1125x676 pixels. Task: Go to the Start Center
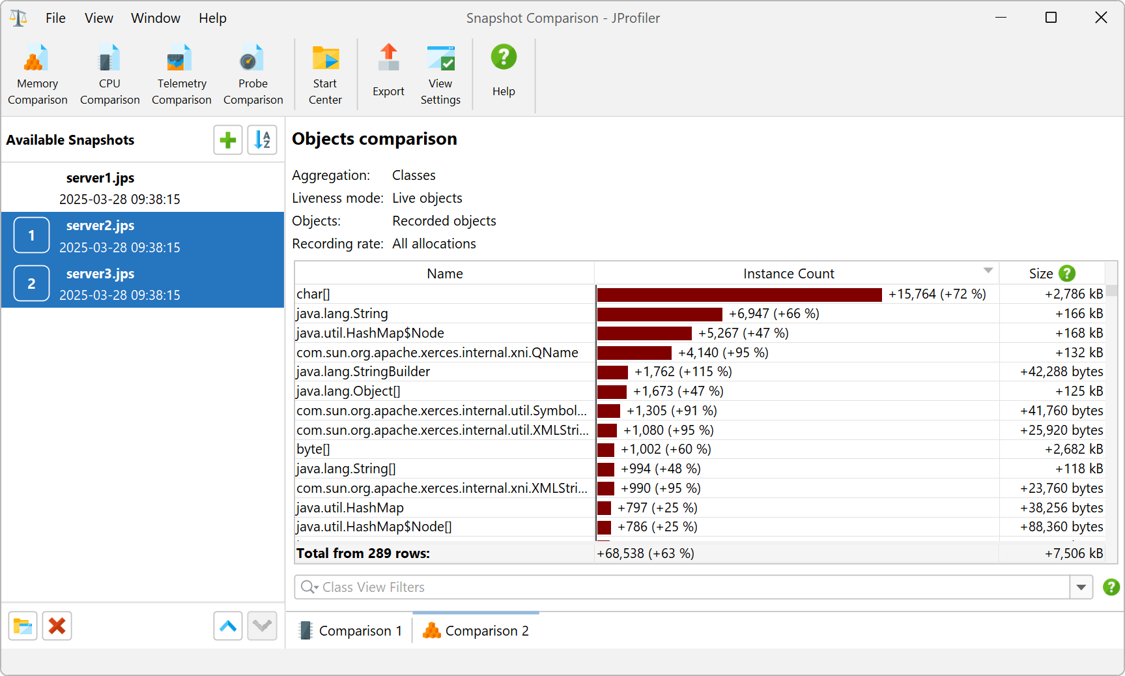pyautogui.click(x=325, y=74)
